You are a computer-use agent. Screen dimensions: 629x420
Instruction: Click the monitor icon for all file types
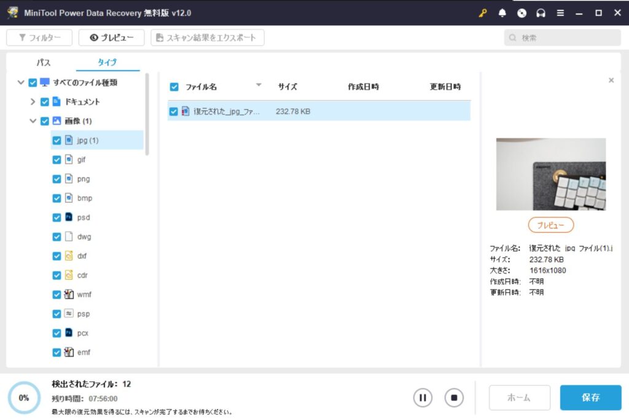44,82
